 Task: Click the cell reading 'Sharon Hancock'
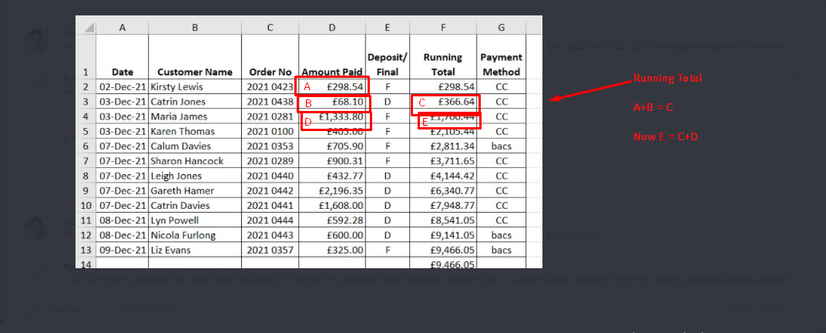(x=195, y=160)
